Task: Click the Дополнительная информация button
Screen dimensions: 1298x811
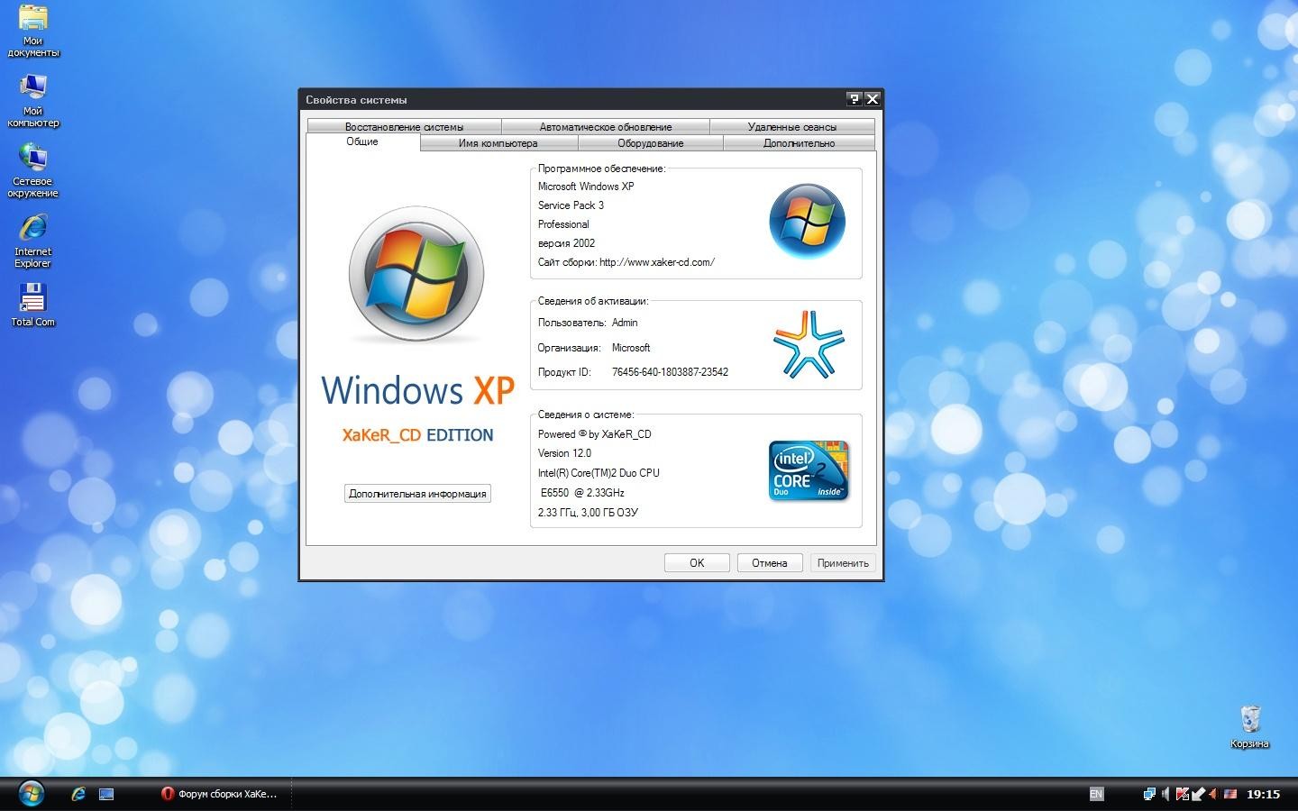Action: click(417, 493)
